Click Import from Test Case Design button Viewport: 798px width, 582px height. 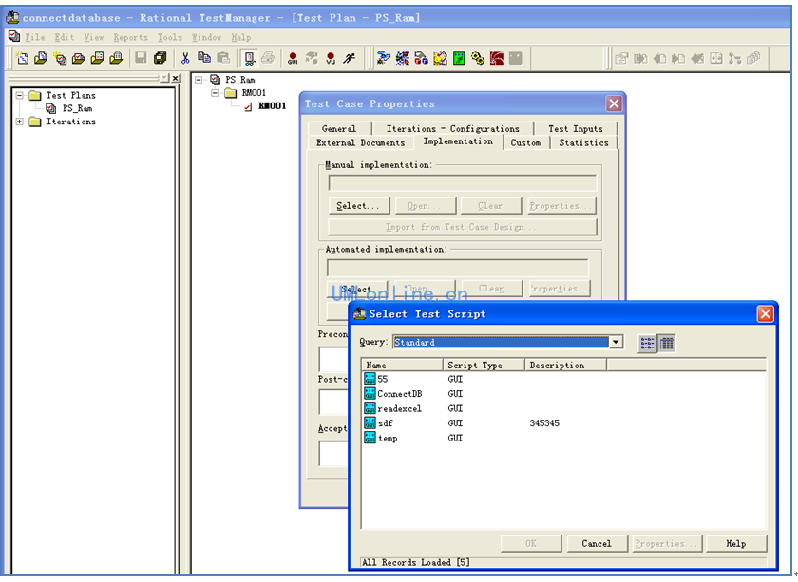tap(462, 227)
